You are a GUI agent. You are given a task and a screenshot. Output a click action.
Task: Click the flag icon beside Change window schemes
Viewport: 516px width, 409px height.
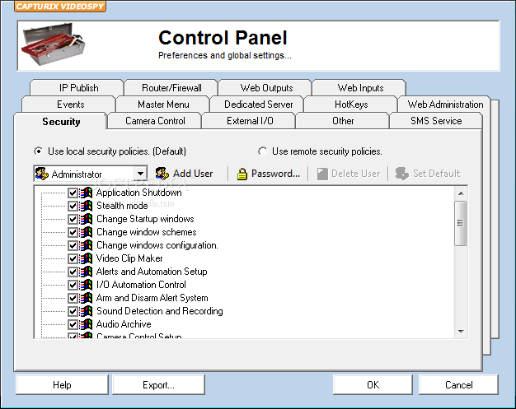[x=86, y=232]
